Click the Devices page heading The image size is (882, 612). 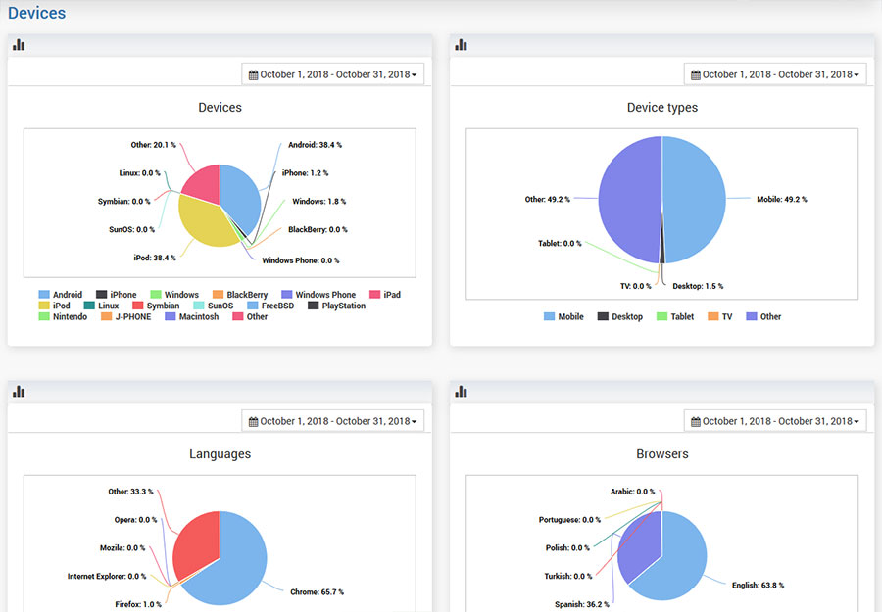[37, 14]
